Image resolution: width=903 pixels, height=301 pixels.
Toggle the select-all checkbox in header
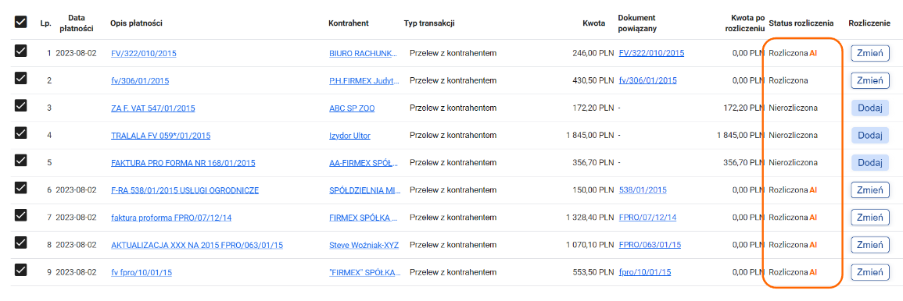coord(21,22)
